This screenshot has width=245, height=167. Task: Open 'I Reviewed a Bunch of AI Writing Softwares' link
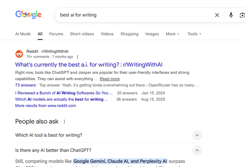tap(64, 93)
